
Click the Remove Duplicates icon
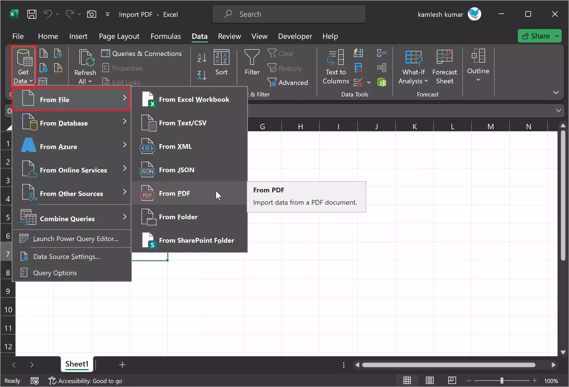tap(358, 68)
